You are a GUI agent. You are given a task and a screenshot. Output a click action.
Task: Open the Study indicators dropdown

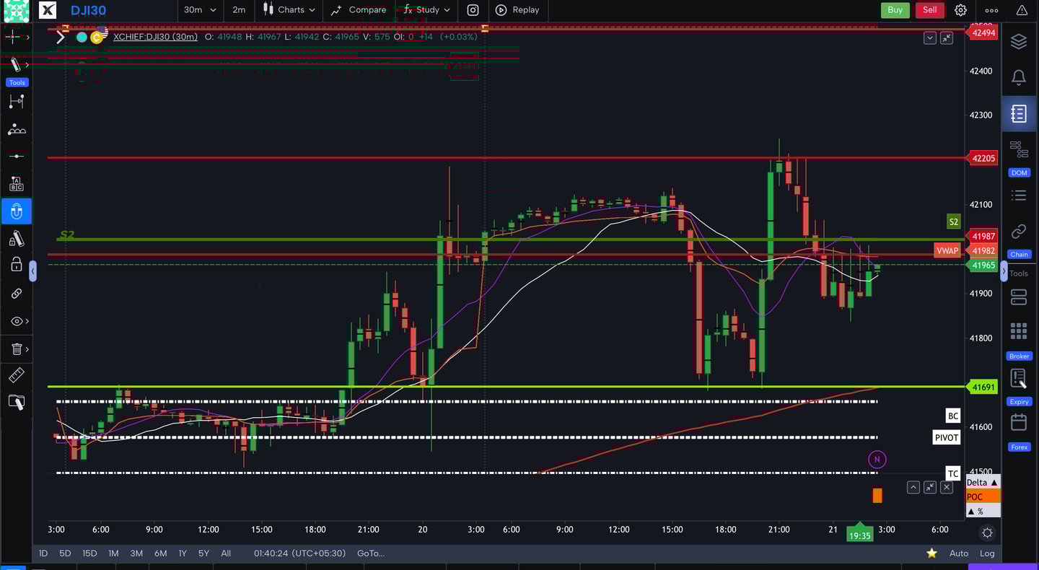426,9
